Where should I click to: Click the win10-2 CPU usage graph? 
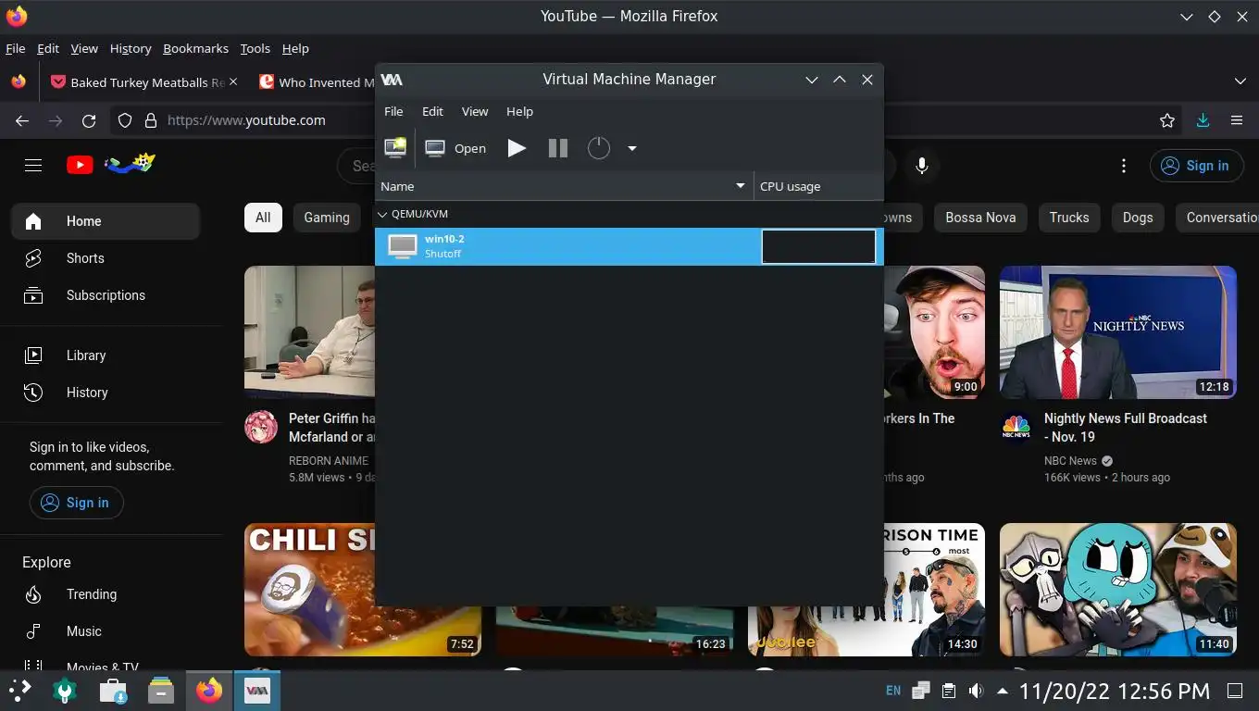click(818, 246)
